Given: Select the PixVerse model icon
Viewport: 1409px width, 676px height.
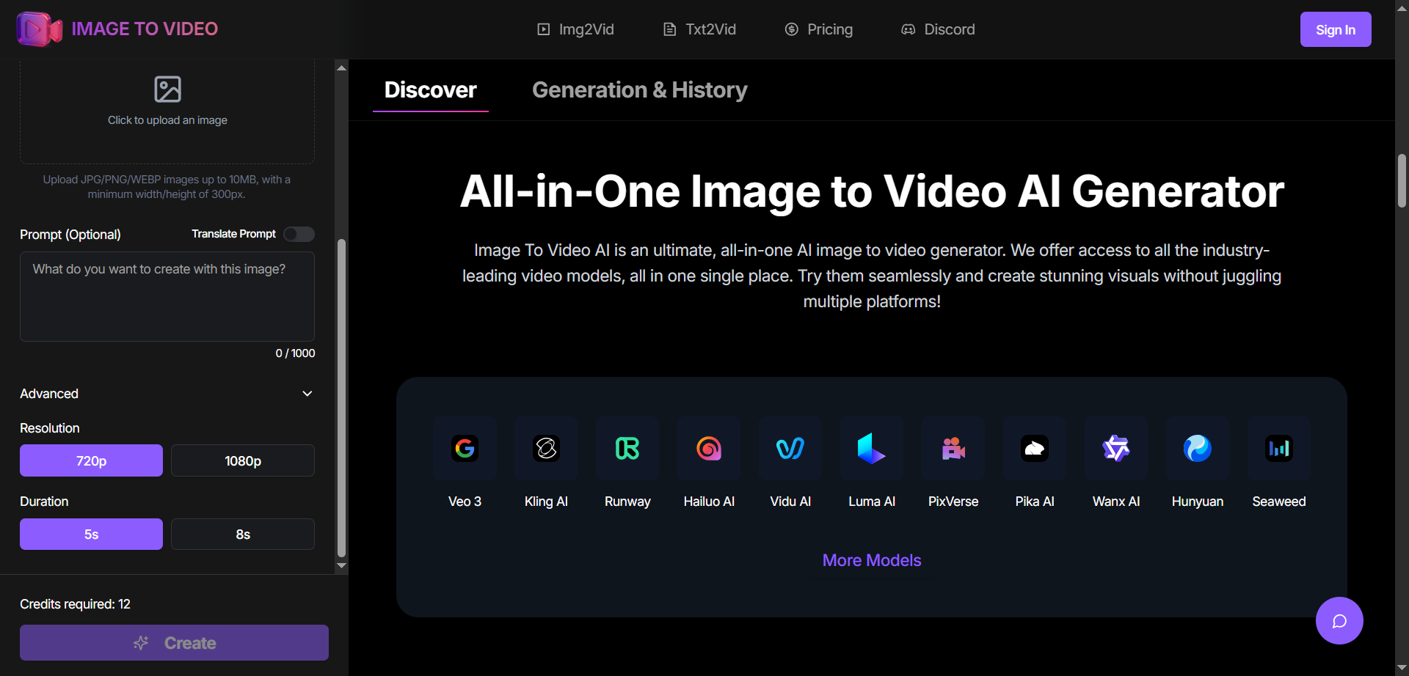Looking at the screenshot, I should [953, 449].
